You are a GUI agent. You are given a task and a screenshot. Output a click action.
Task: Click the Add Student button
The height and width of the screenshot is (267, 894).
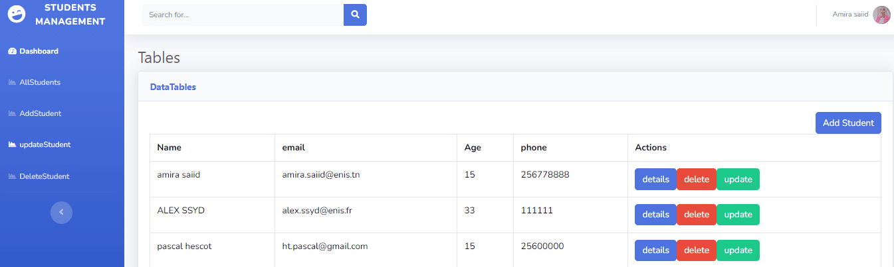848,123
